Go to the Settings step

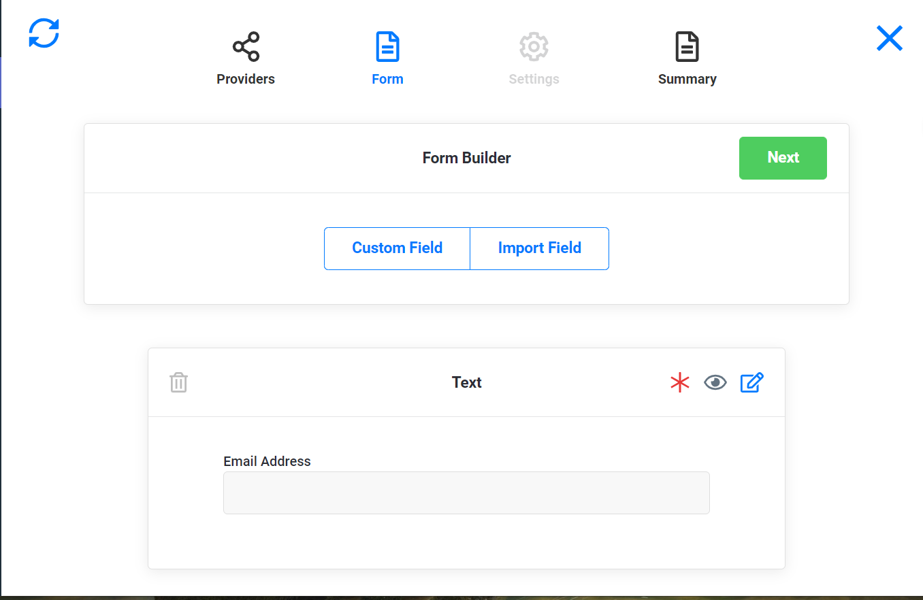coord(534,78)
